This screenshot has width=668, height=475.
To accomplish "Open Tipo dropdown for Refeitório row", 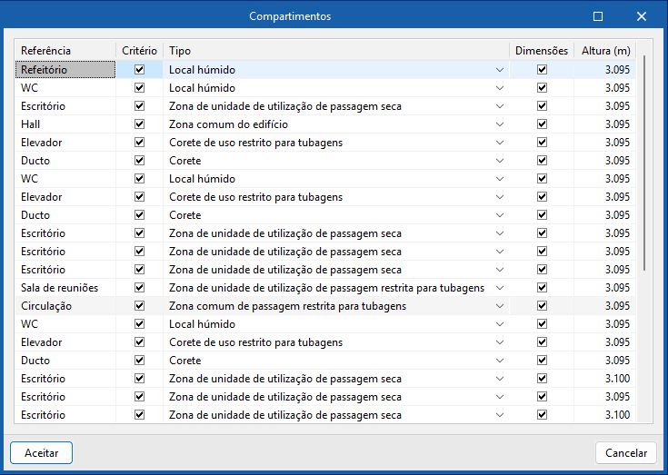I will click(x=500, y=70).
